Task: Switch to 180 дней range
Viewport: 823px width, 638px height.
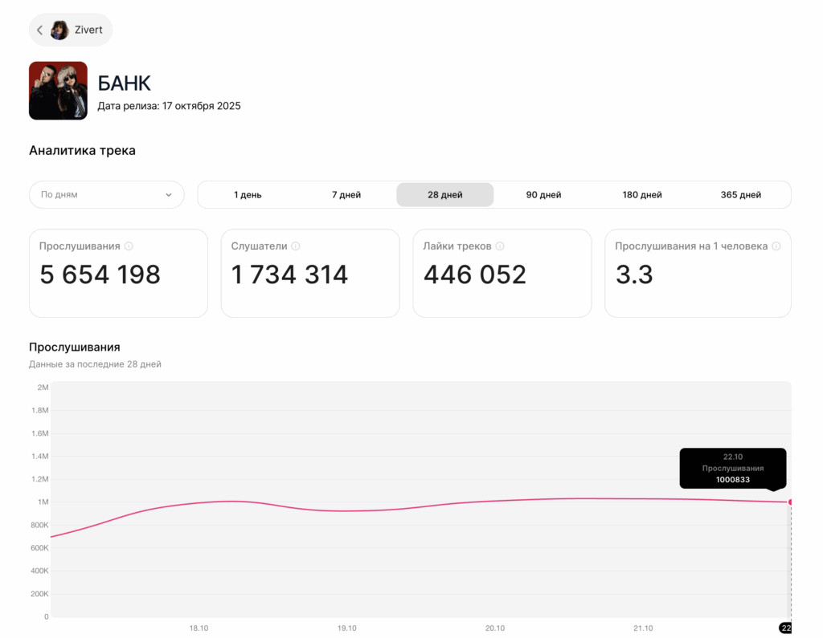Action: coord(642,195)
